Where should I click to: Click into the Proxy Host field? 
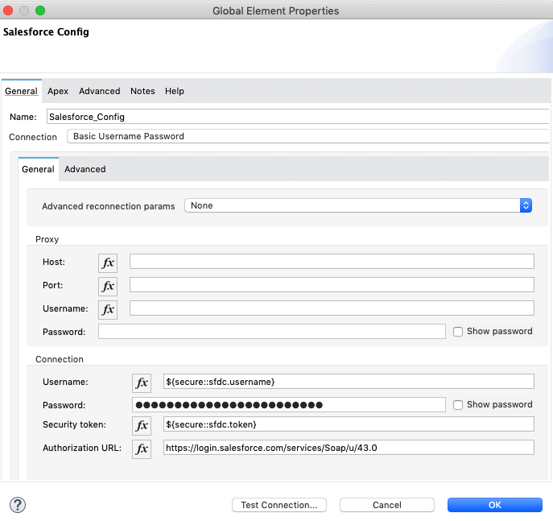pos(332,262)
